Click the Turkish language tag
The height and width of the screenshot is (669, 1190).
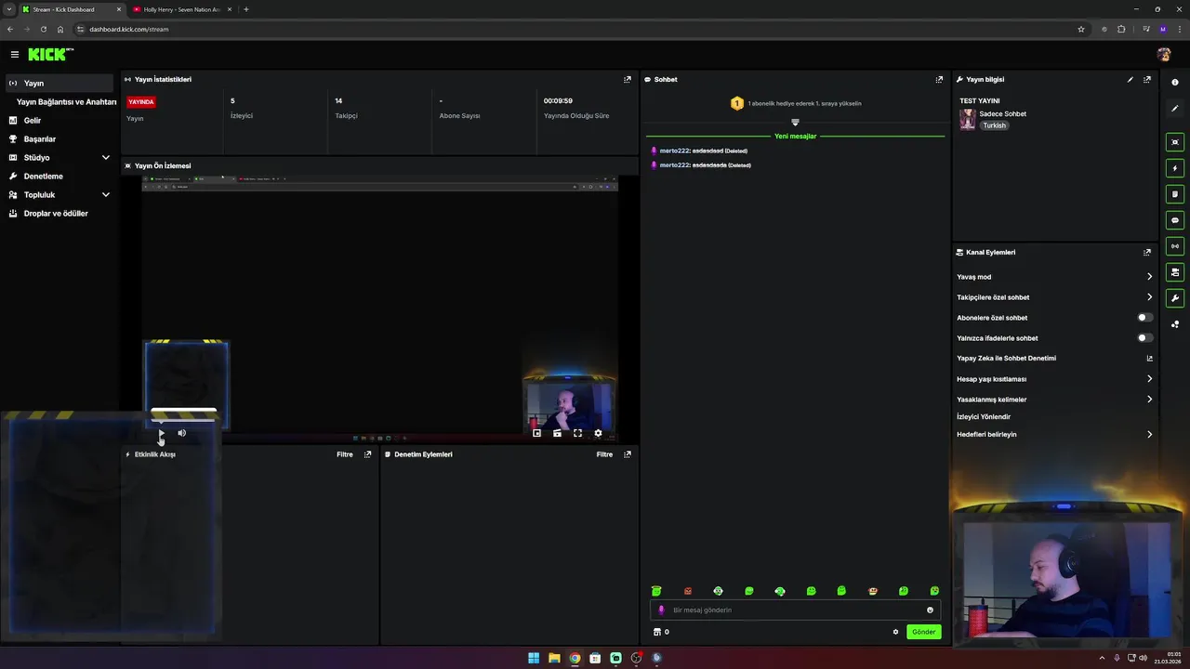[x=995, y=125]
